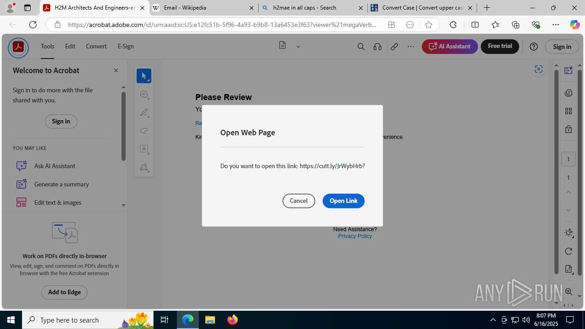585x329 pixels.
Task: Show page thumbnails grid icon
Action: pyautogui.click(x=569, y=111)
